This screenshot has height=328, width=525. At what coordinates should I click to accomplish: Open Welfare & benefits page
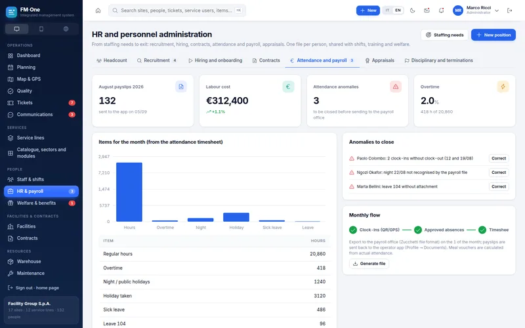tap(41, 203)
